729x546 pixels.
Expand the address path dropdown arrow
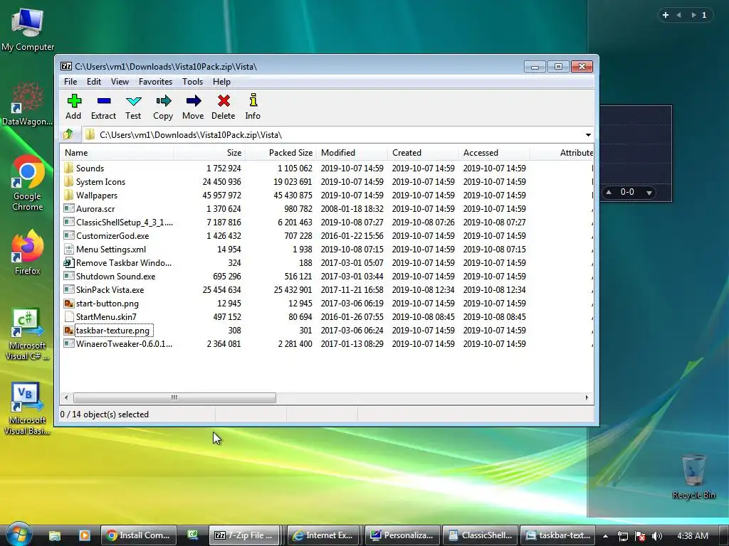(x=588, y=134)
